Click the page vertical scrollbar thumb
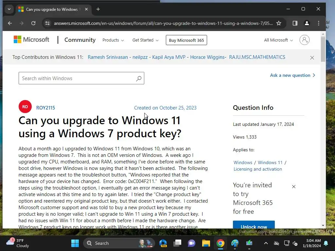Screen dimensions: 335x251 (x=323, y=49)
